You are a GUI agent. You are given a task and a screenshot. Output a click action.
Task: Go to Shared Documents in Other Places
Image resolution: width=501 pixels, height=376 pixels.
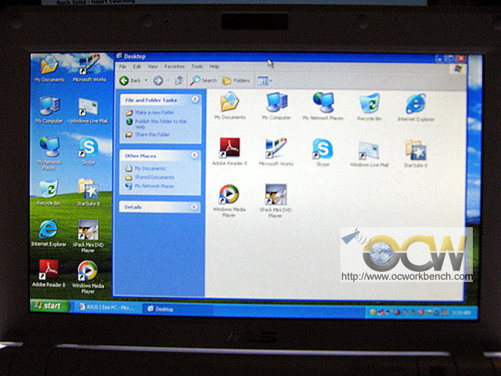click(x=150, y=177)
